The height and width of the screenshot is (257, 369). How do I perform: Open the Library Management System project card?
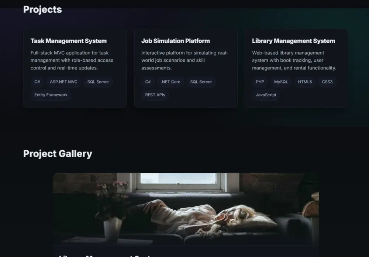pyautogui.click(x=296, y=68)
